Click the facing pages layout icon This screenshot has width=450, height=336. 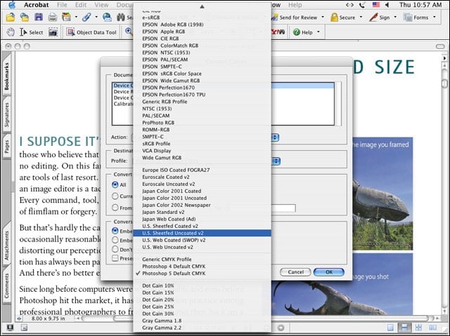click(x=433, y=328)
